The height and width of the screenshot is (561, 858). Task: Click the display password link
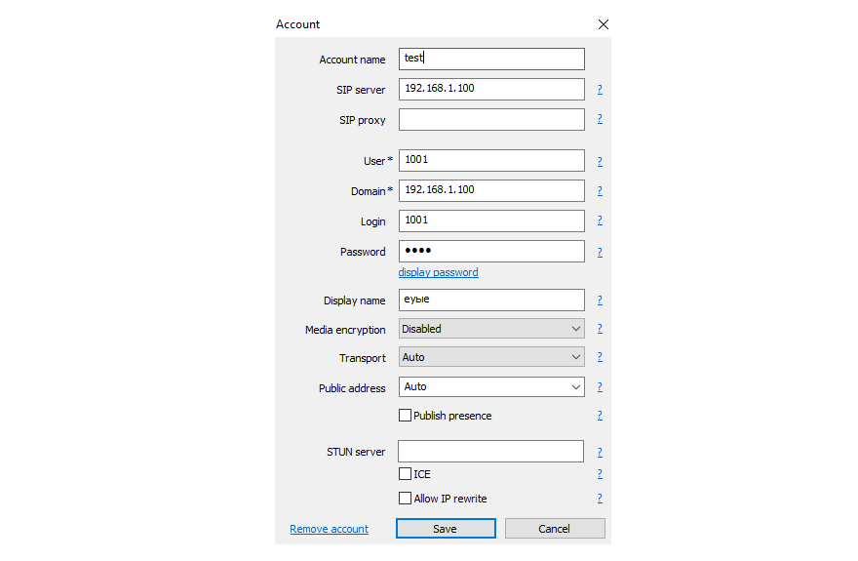pyautogui.click(x=438, y=272)
